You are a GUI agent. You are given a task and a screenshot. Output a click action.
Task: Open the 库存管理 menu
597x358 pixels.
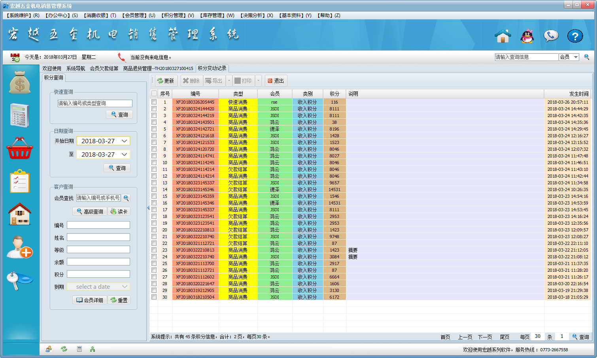[x=217, y=15]
